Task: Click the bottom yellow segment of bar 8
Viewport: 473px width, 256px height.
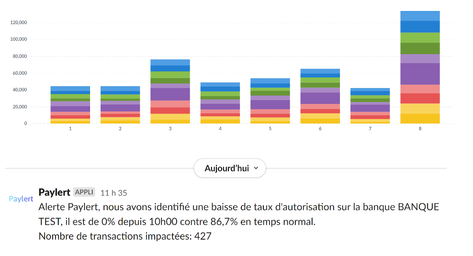Action: 420,118
